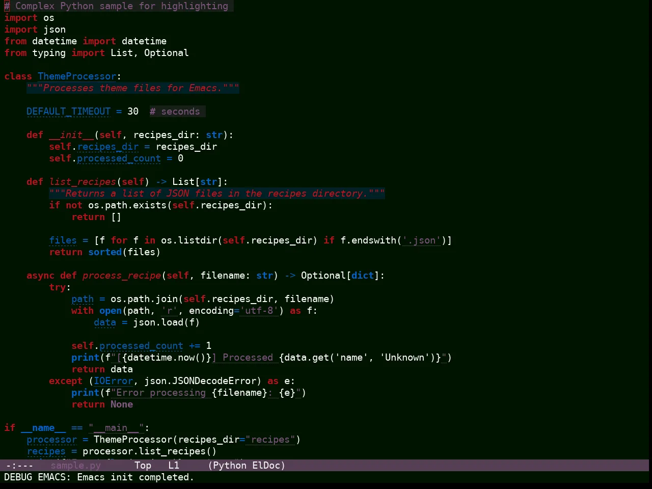Click the "__init__" method name
The width and height of the screenshot is (652, 489).
point(71,135)
